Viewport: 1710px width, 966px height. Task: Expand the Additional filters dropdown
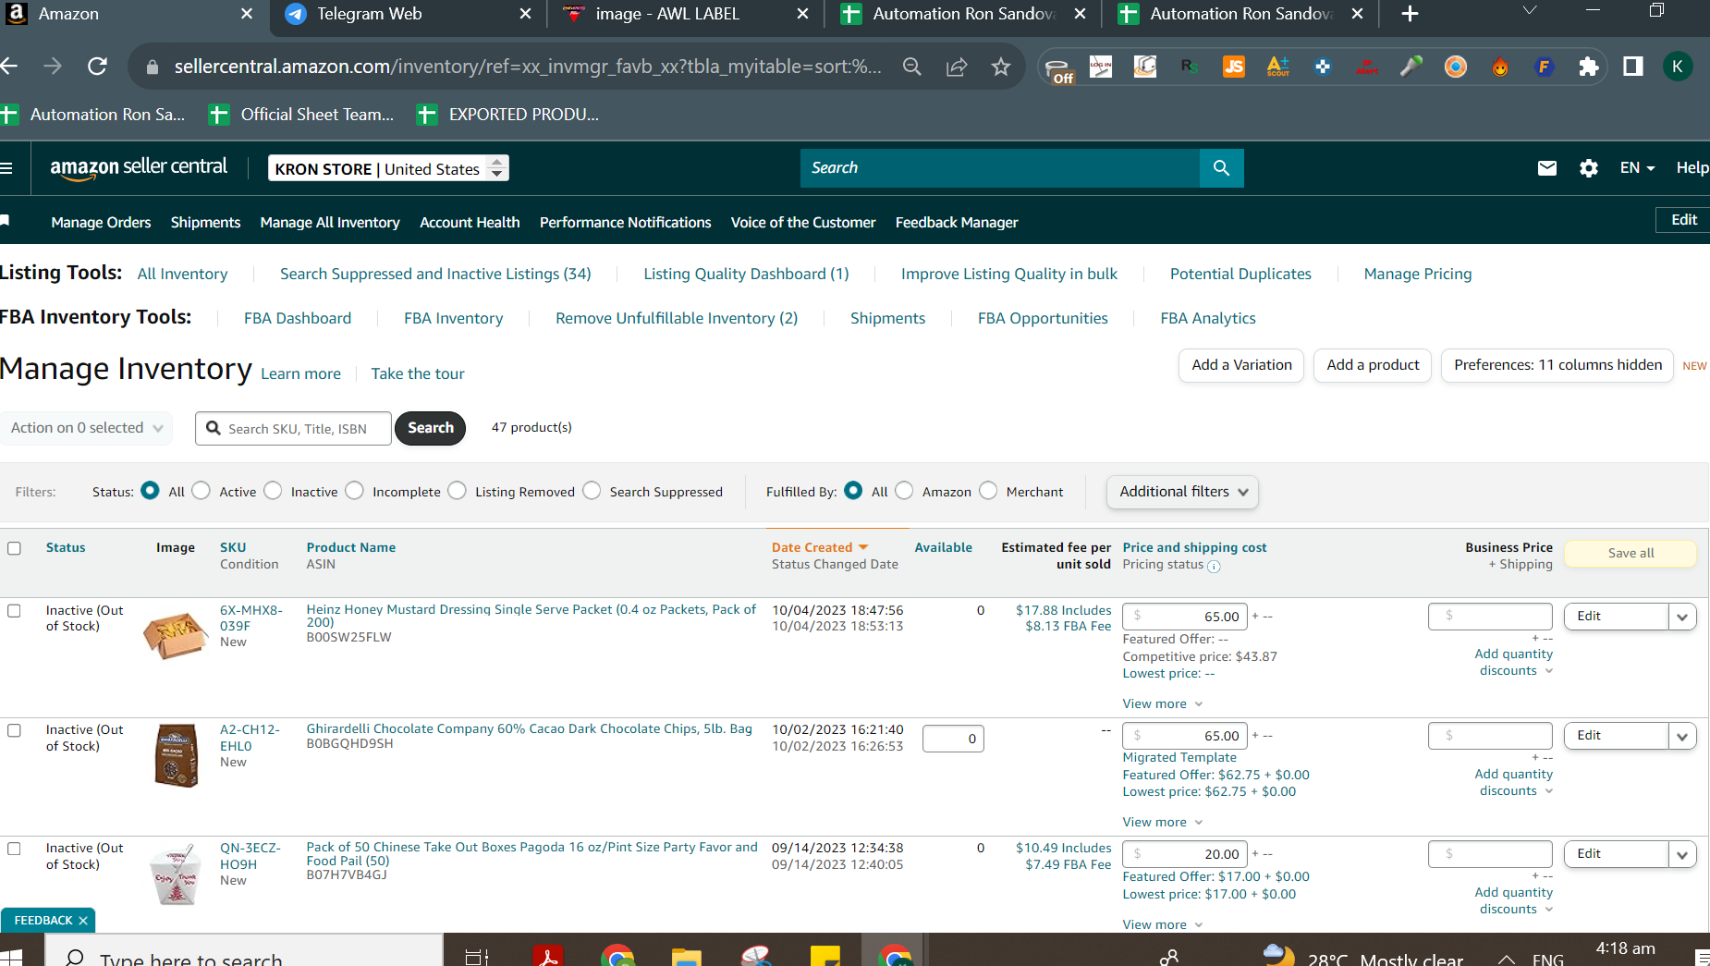tap(1182, 492)
